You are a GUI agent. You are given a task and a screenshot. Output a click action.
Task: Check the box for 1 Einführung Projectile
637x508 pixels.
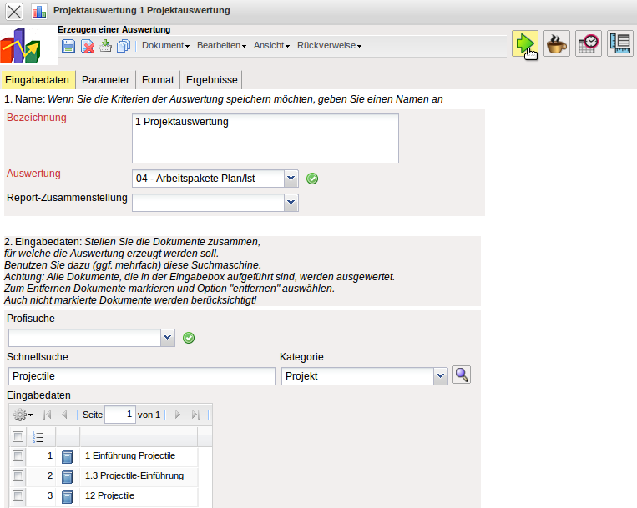click(18, 456)
